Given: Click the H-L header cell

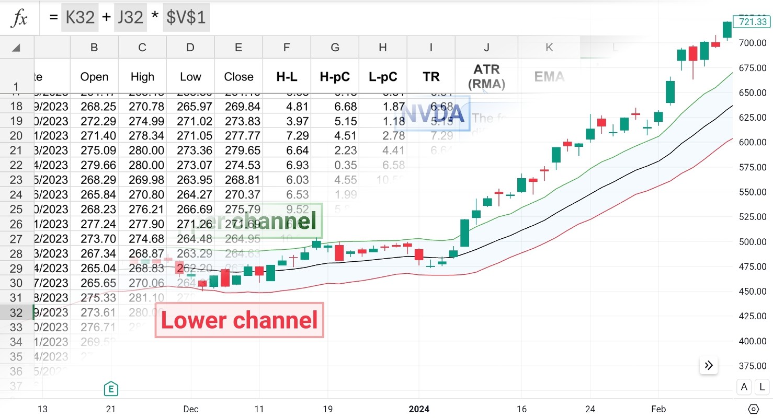Looking at the screenshot, I should pyautogui.click(x=287, y=77).
